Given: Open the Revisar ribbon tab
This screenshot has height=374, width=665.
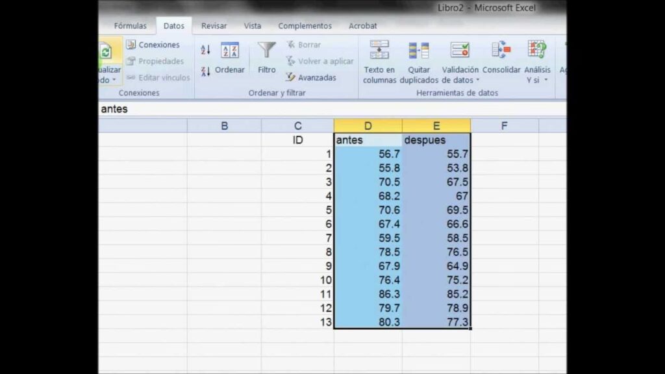Looking at the screenshot, I should (214, 26).
